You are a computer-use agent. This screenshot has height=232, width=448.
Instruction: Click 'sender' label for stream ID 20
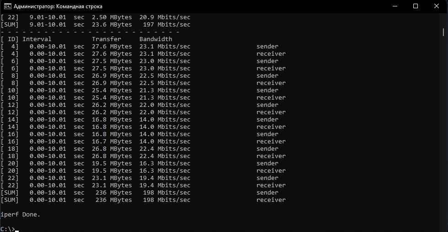267,163
